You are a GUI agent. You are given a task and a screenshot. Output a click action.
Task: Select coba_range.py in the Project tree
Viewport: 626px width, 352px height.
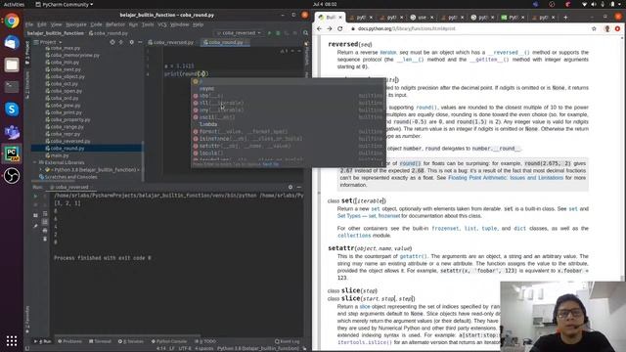(x=67, y=126)
